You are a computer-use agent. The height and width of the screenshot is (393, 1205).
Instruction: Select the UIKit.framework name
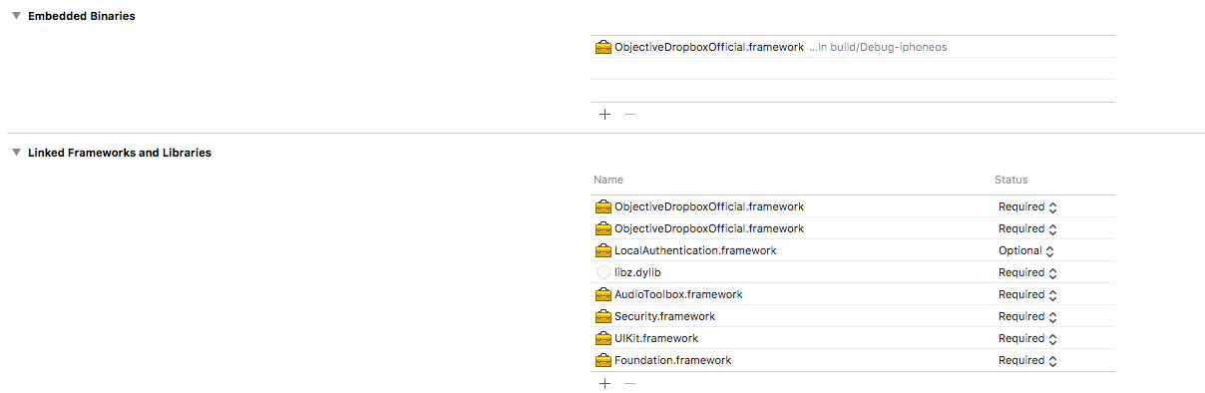click(656, 338)
